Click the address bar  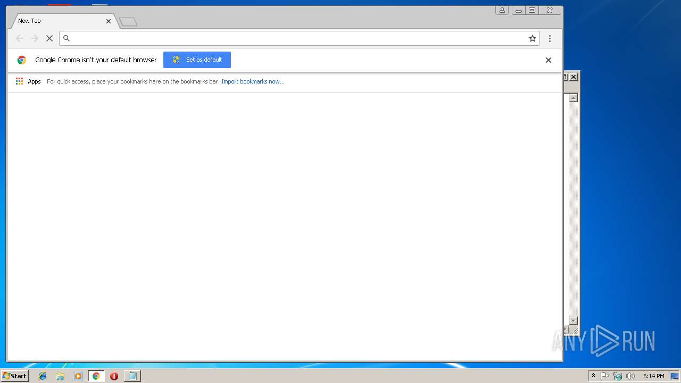click(299, 38)
